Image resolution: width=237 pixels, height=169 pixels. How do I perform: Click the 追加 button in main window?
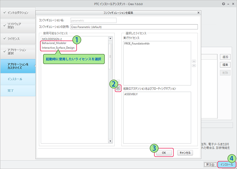coord(225,57)
